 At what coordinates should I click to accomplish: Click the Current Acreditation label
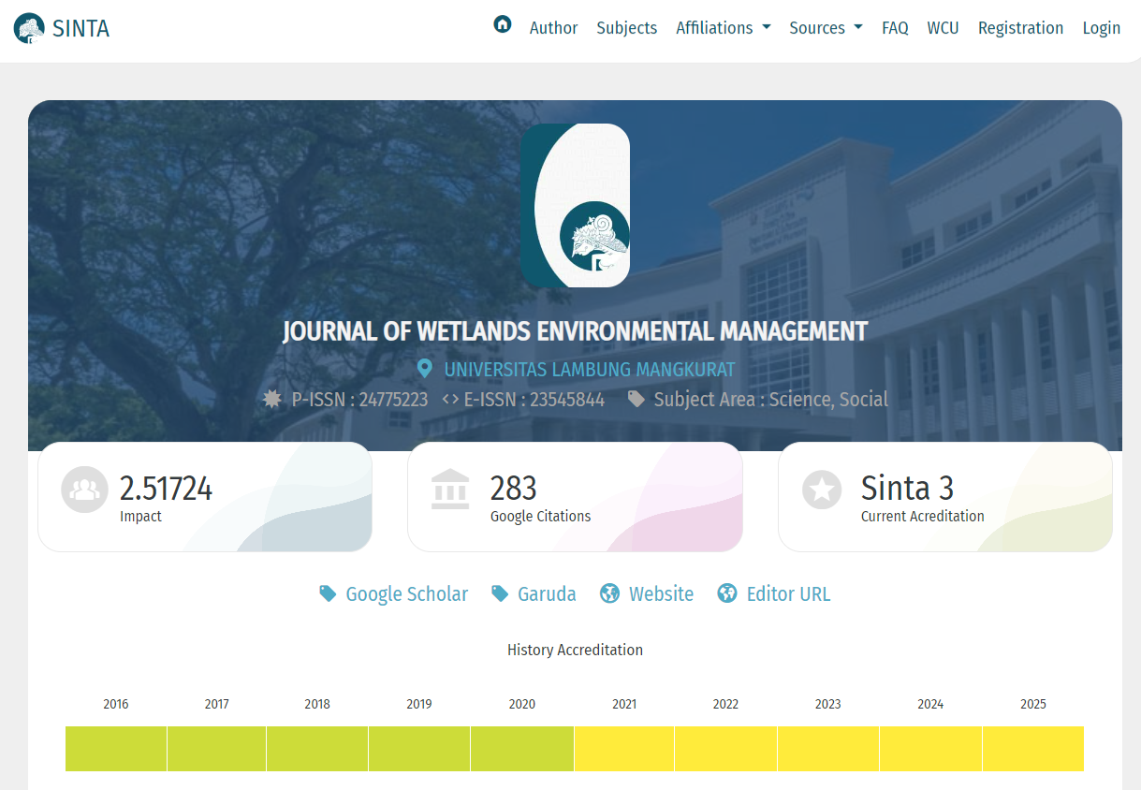coord(923,517)
